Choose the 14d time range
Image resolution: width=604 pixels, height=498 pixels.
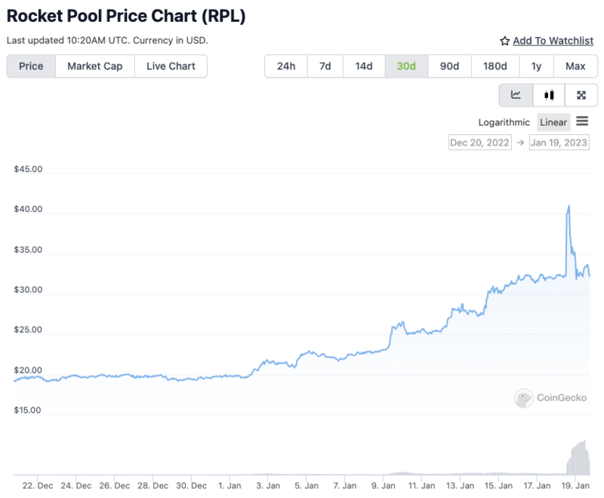coord(364,66)
